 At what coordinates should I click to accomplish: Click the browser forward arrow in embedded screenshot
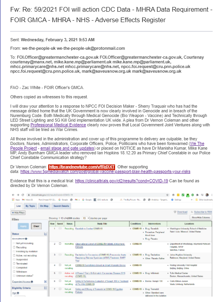coord(18,195)
